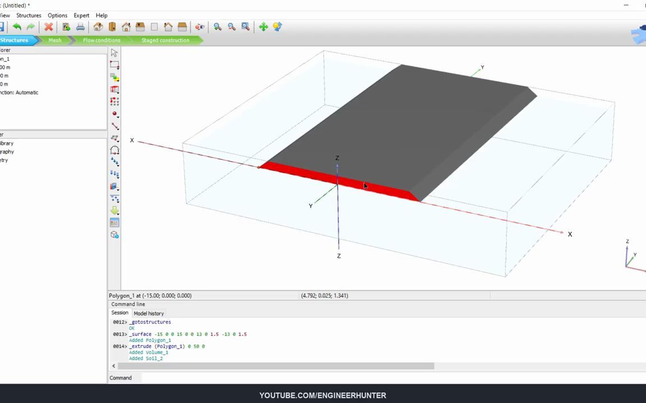This screenshot has width=646, height=403.
Task: Redo the last undone action
Action: click(30, 26)
